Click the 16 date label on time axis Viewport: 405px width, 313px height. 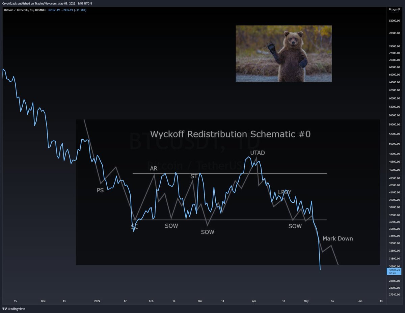click(x=332, y=301)
